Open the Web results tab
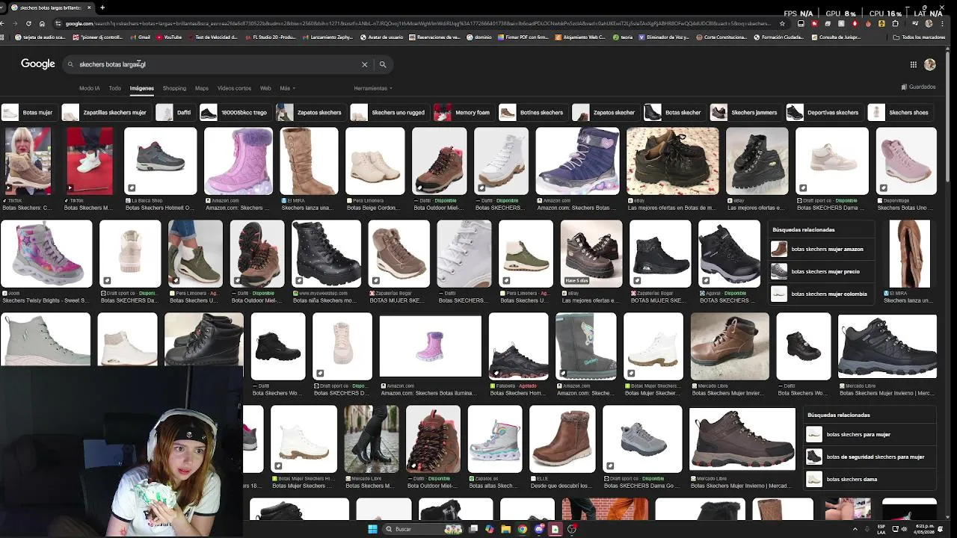The width and height of the screenshot is (957, 538). point(265,88)
